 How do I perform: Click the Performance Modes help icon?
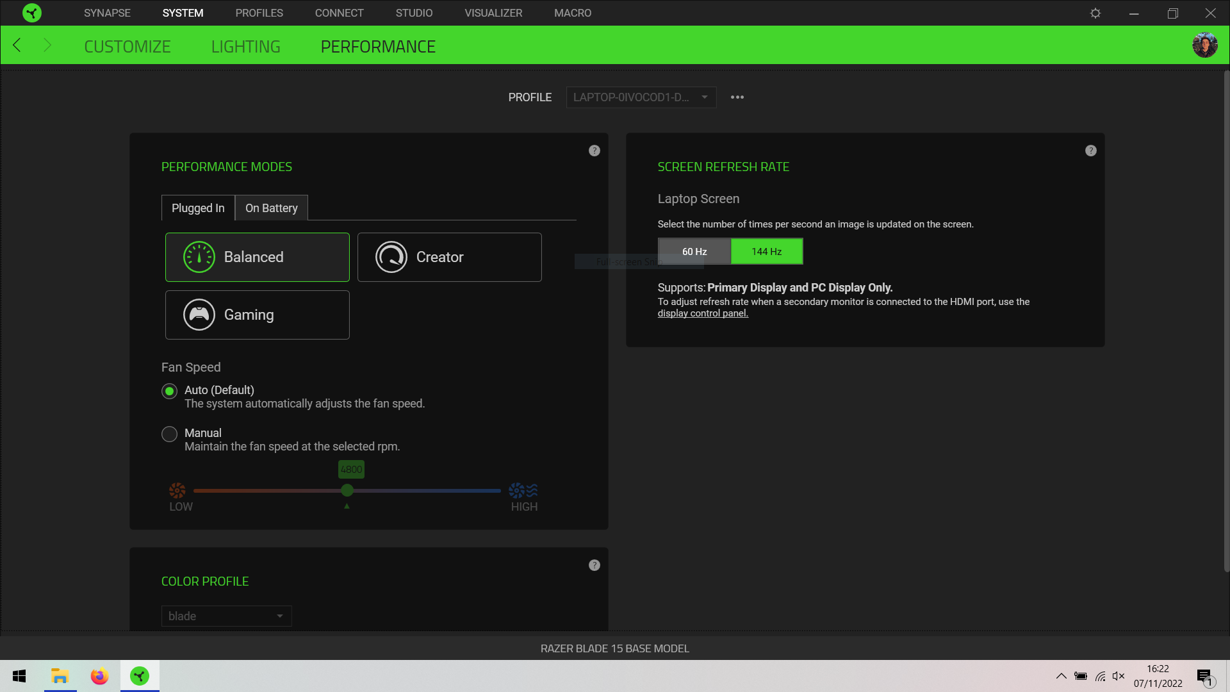(x=594, y=151)
